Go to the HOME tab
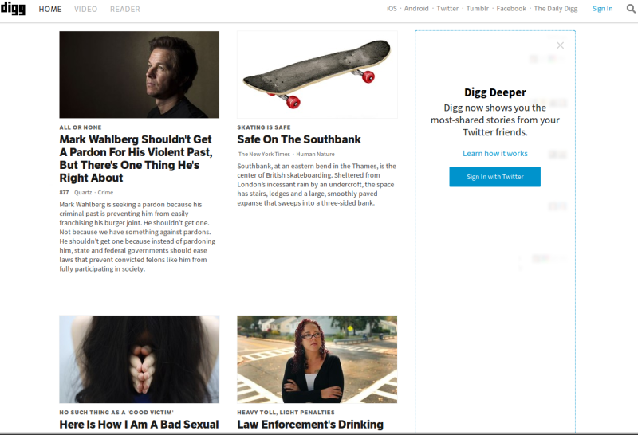This screenshot has height=435, width=638. click(x=50, y=9)
